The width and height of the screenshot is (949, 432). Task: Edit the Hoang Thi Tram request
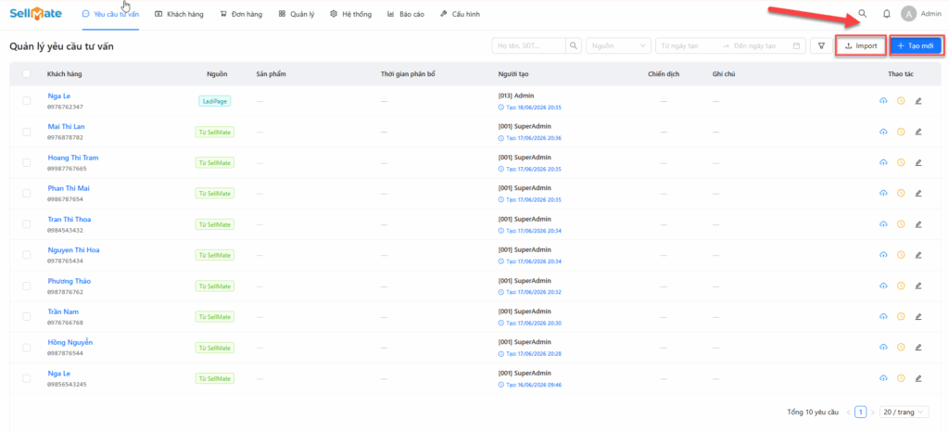tap(918, 162)
